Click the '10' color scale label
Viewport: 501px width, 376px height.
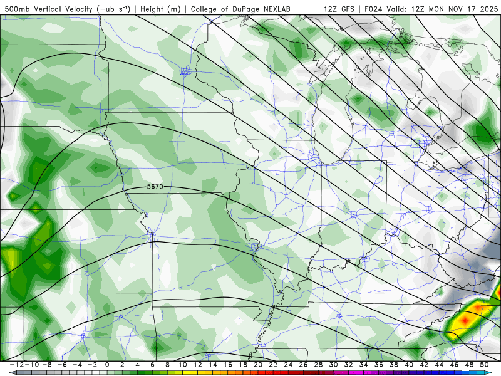click(x=182, y=365)
